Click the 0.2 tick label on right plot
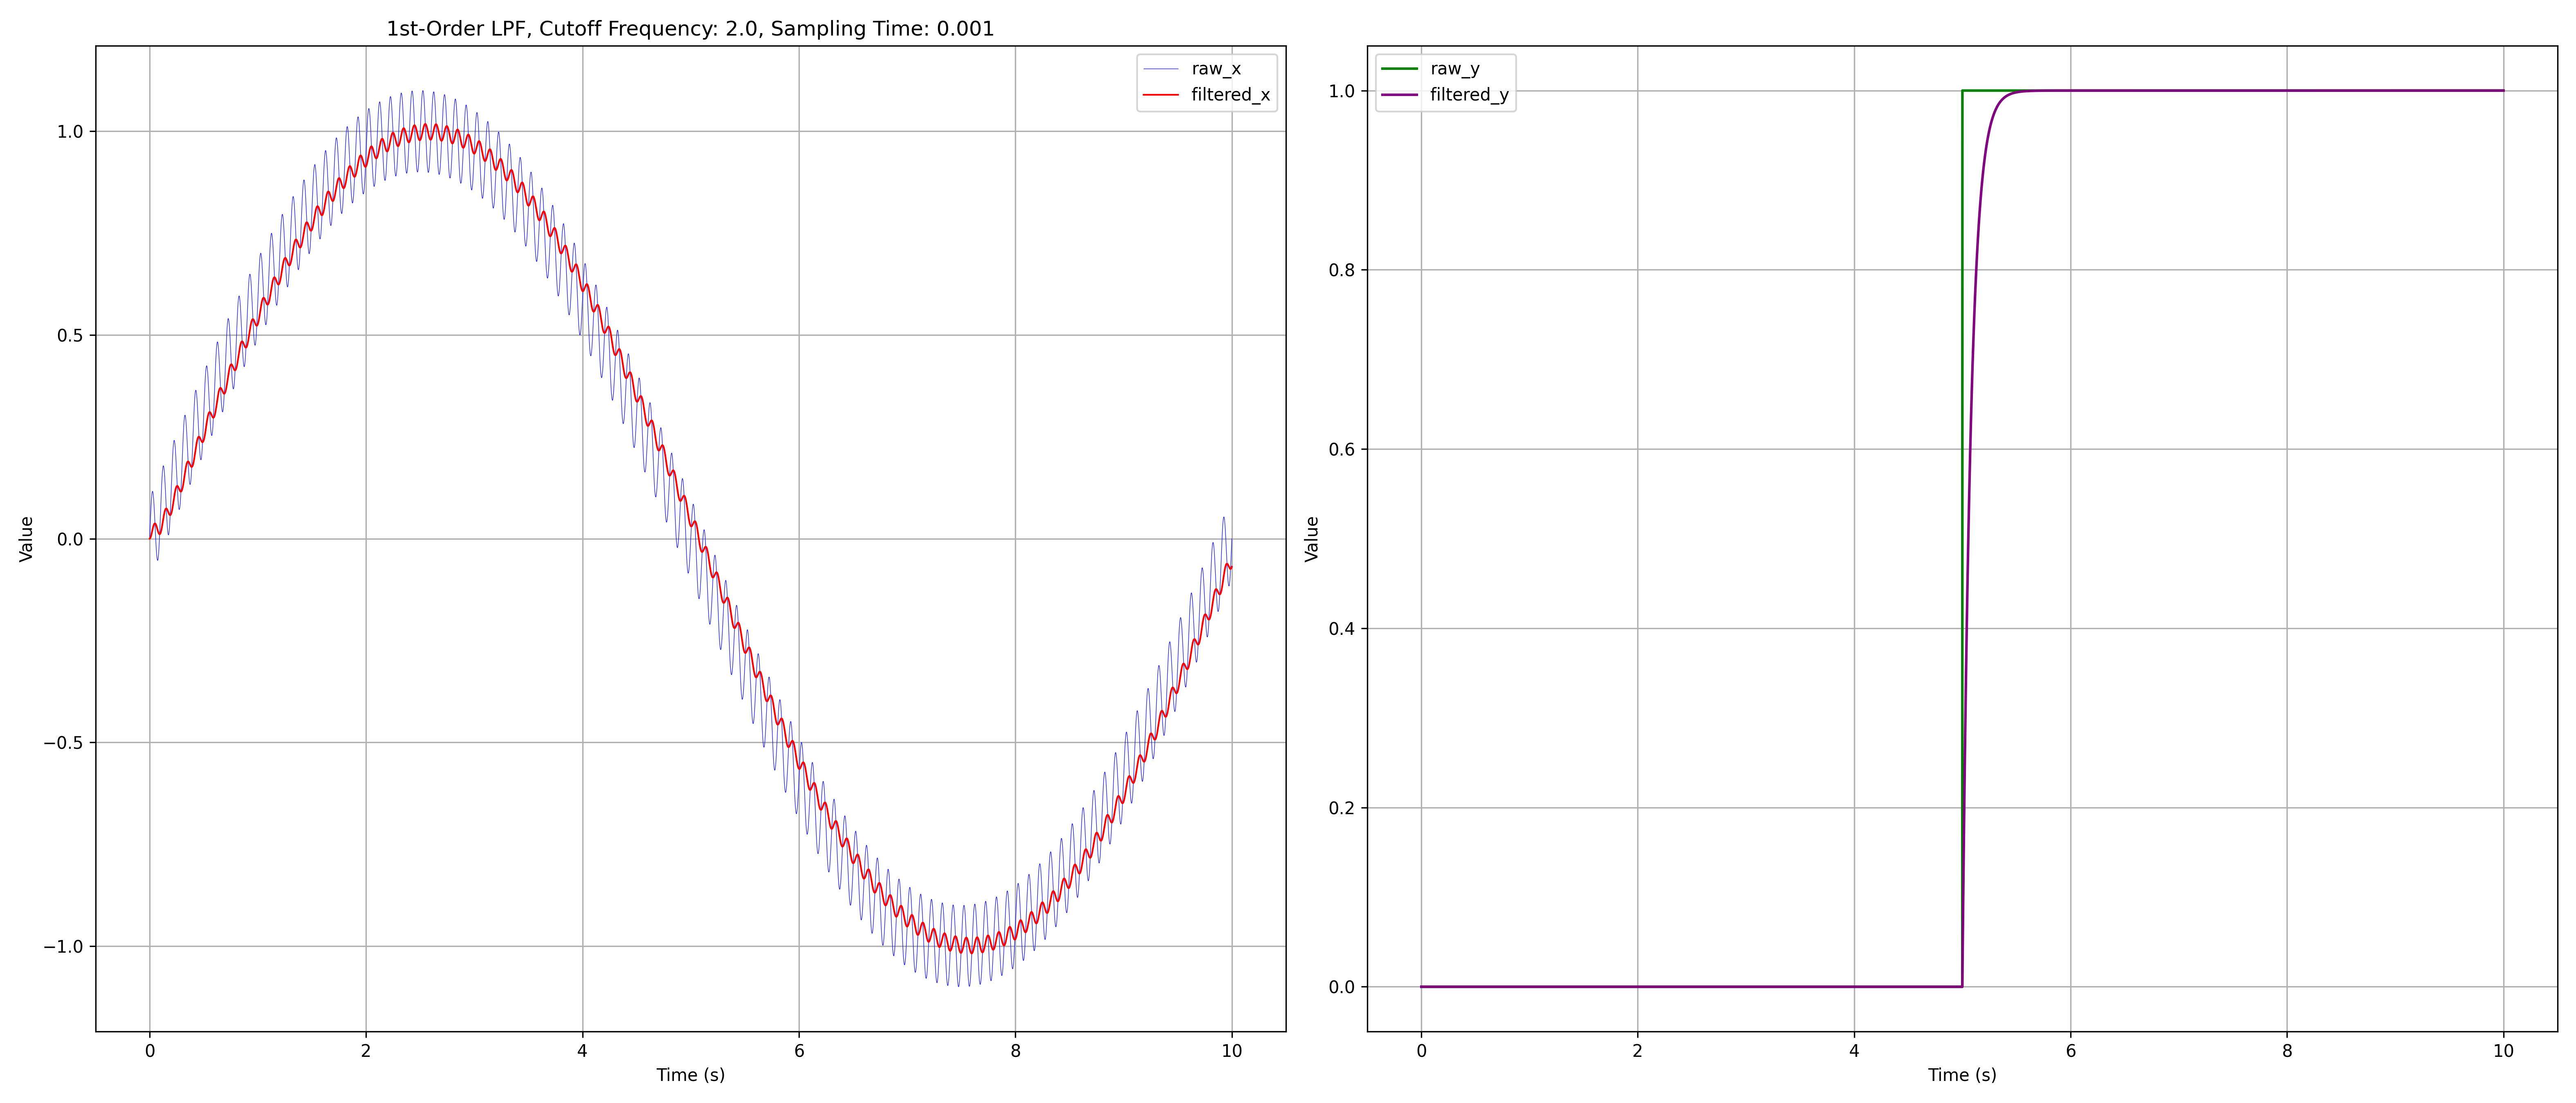 1341,808
